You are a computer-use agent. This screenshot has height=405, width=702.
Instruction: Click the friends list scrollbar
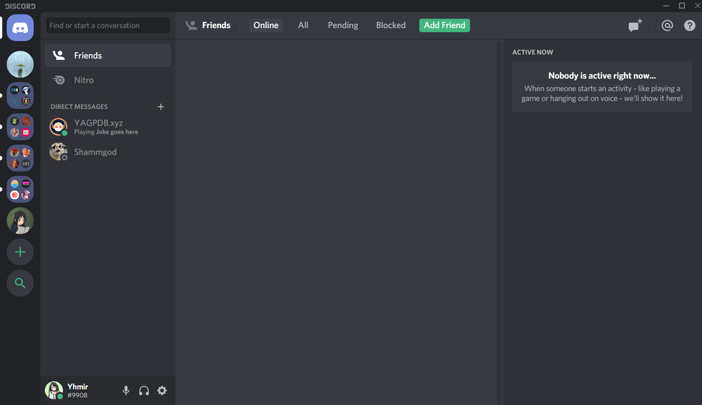(499, 222)
